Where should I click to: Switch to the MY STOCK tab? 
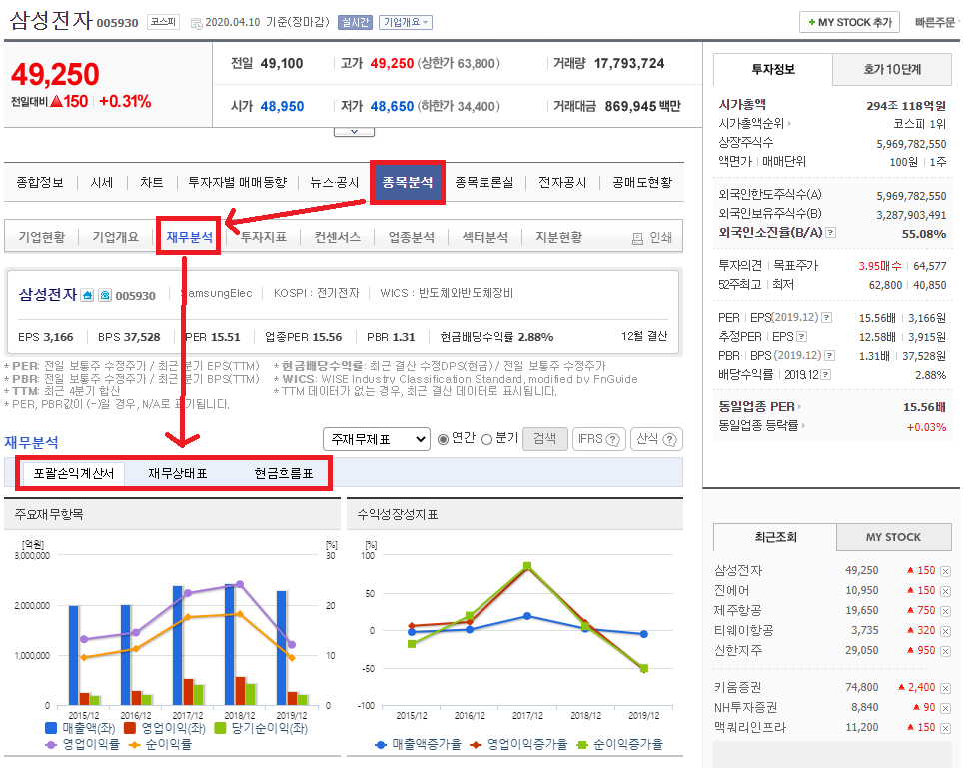click(894, 537)
